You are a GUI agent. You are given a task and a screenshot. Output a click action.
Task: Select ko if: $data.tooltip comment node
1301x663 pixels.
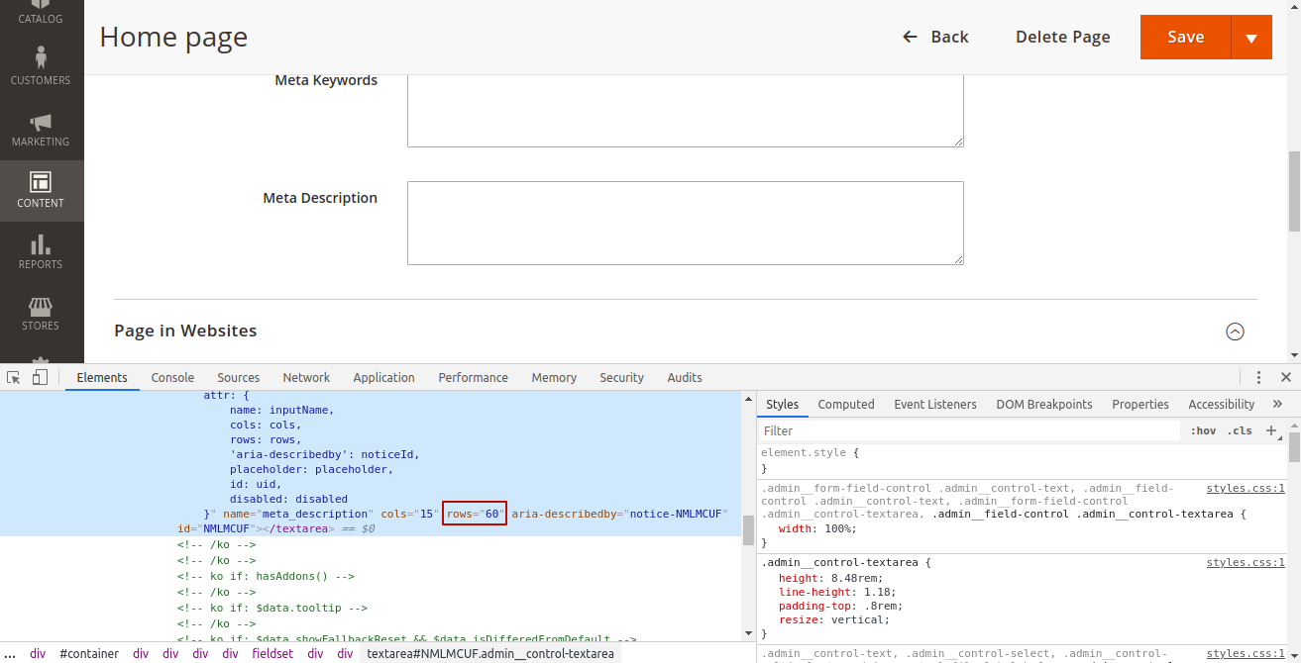(x=272, y=608)
